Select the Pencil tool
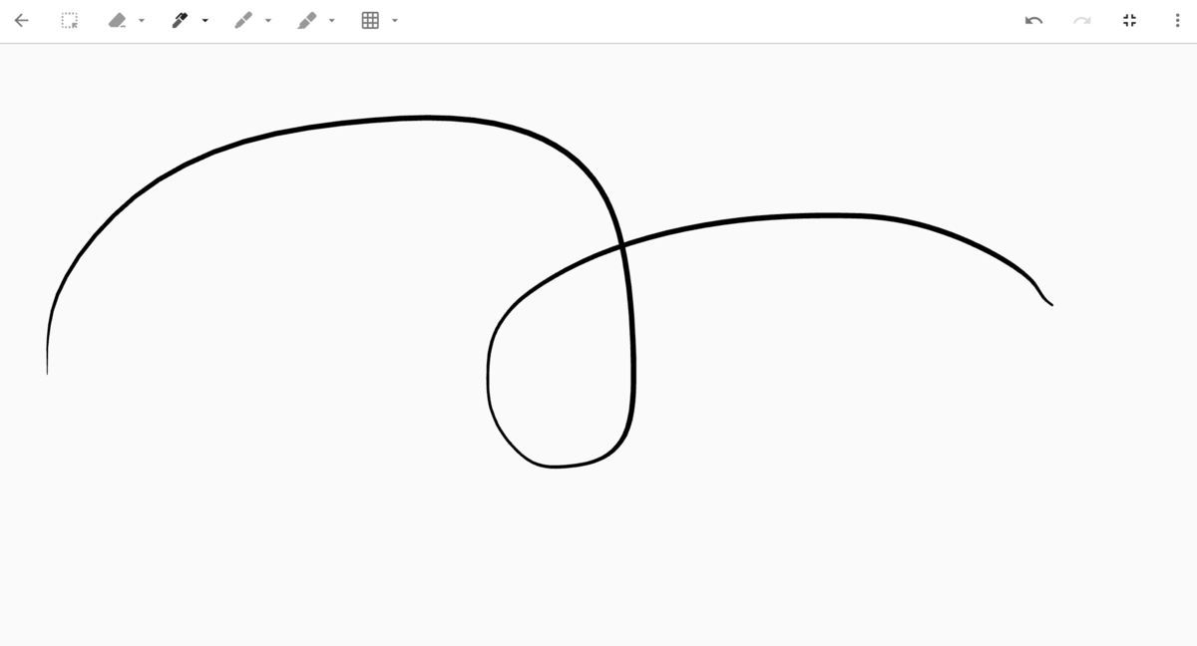The height and width of the screenshot is (646, 1197). (245, 20)
